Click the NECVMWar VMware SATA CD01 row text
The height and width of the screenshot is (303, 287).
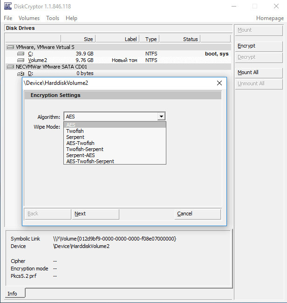[51, 67]
